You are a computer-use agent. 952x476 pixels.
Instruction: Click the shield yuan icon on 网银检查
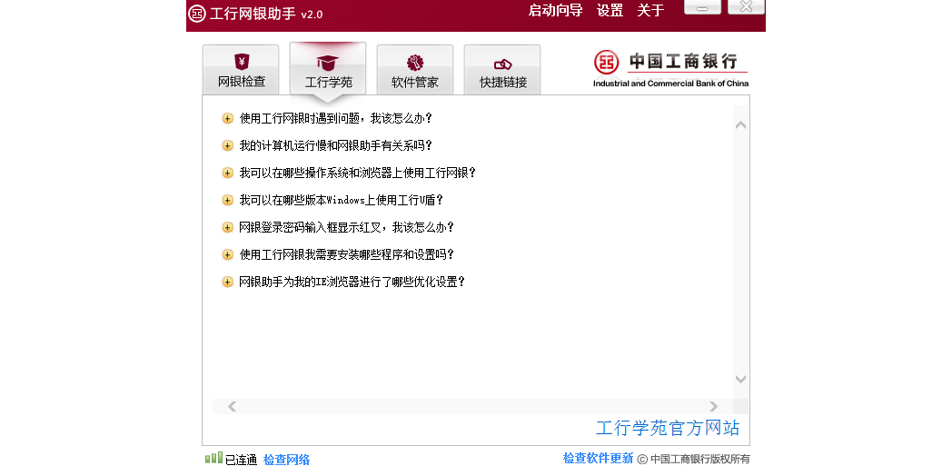click(242, 62)
